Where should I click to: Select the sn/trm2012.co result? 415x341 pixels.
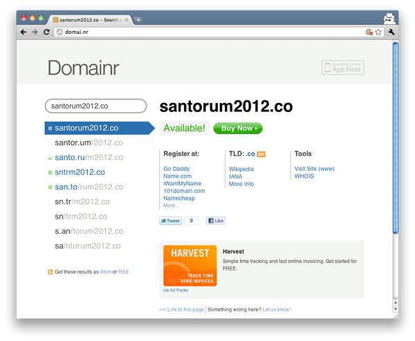pos(81,216)
